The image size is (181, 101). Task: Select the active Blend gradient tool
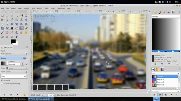(21, 28)
